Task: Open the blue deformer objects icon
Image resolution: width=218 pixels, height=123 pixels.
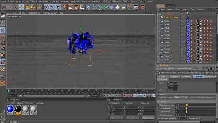Action: tap(112, 7)
